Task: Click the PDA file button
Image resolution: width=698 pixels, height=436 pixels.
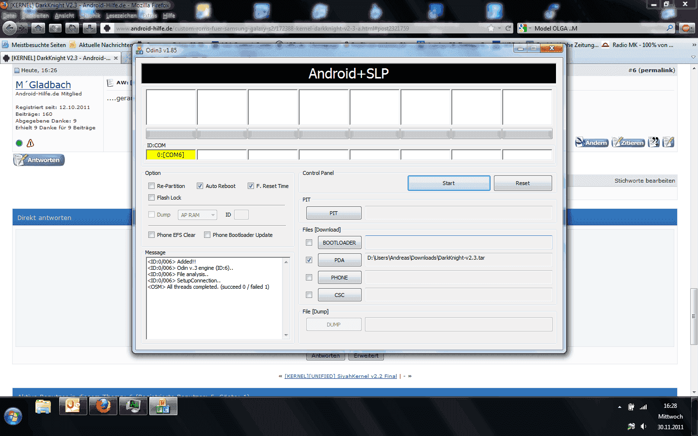Action: pyautogui.click(x=339, y=260)
